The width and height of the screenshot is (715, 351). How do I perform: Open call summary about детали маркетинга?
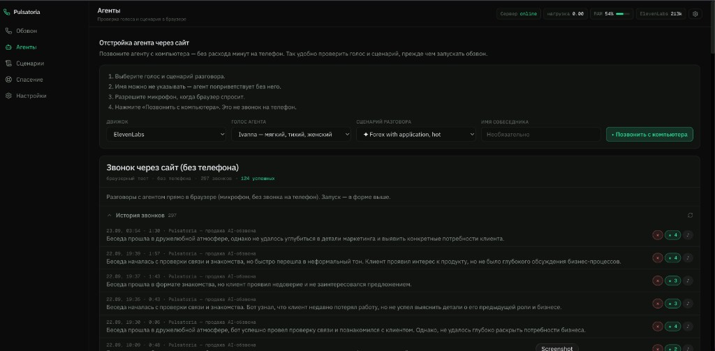click(305, 239)
